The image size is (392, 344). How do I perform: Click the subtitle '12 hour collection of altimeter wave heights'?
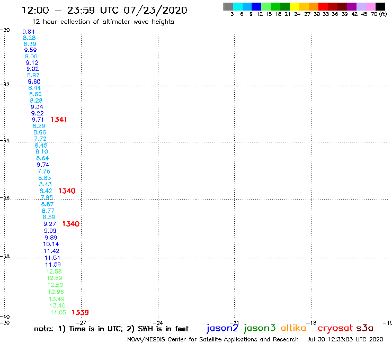[103, 22]
